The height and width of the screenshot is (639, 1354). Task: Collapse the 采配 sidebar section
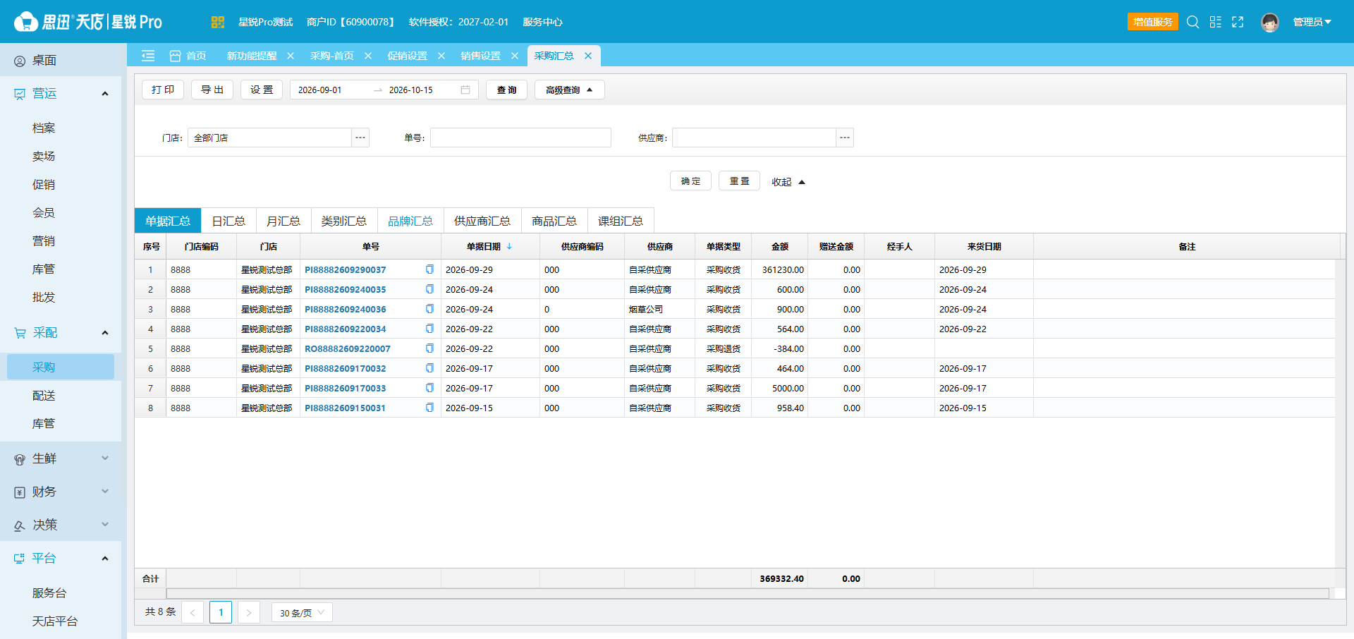point(105,333)
